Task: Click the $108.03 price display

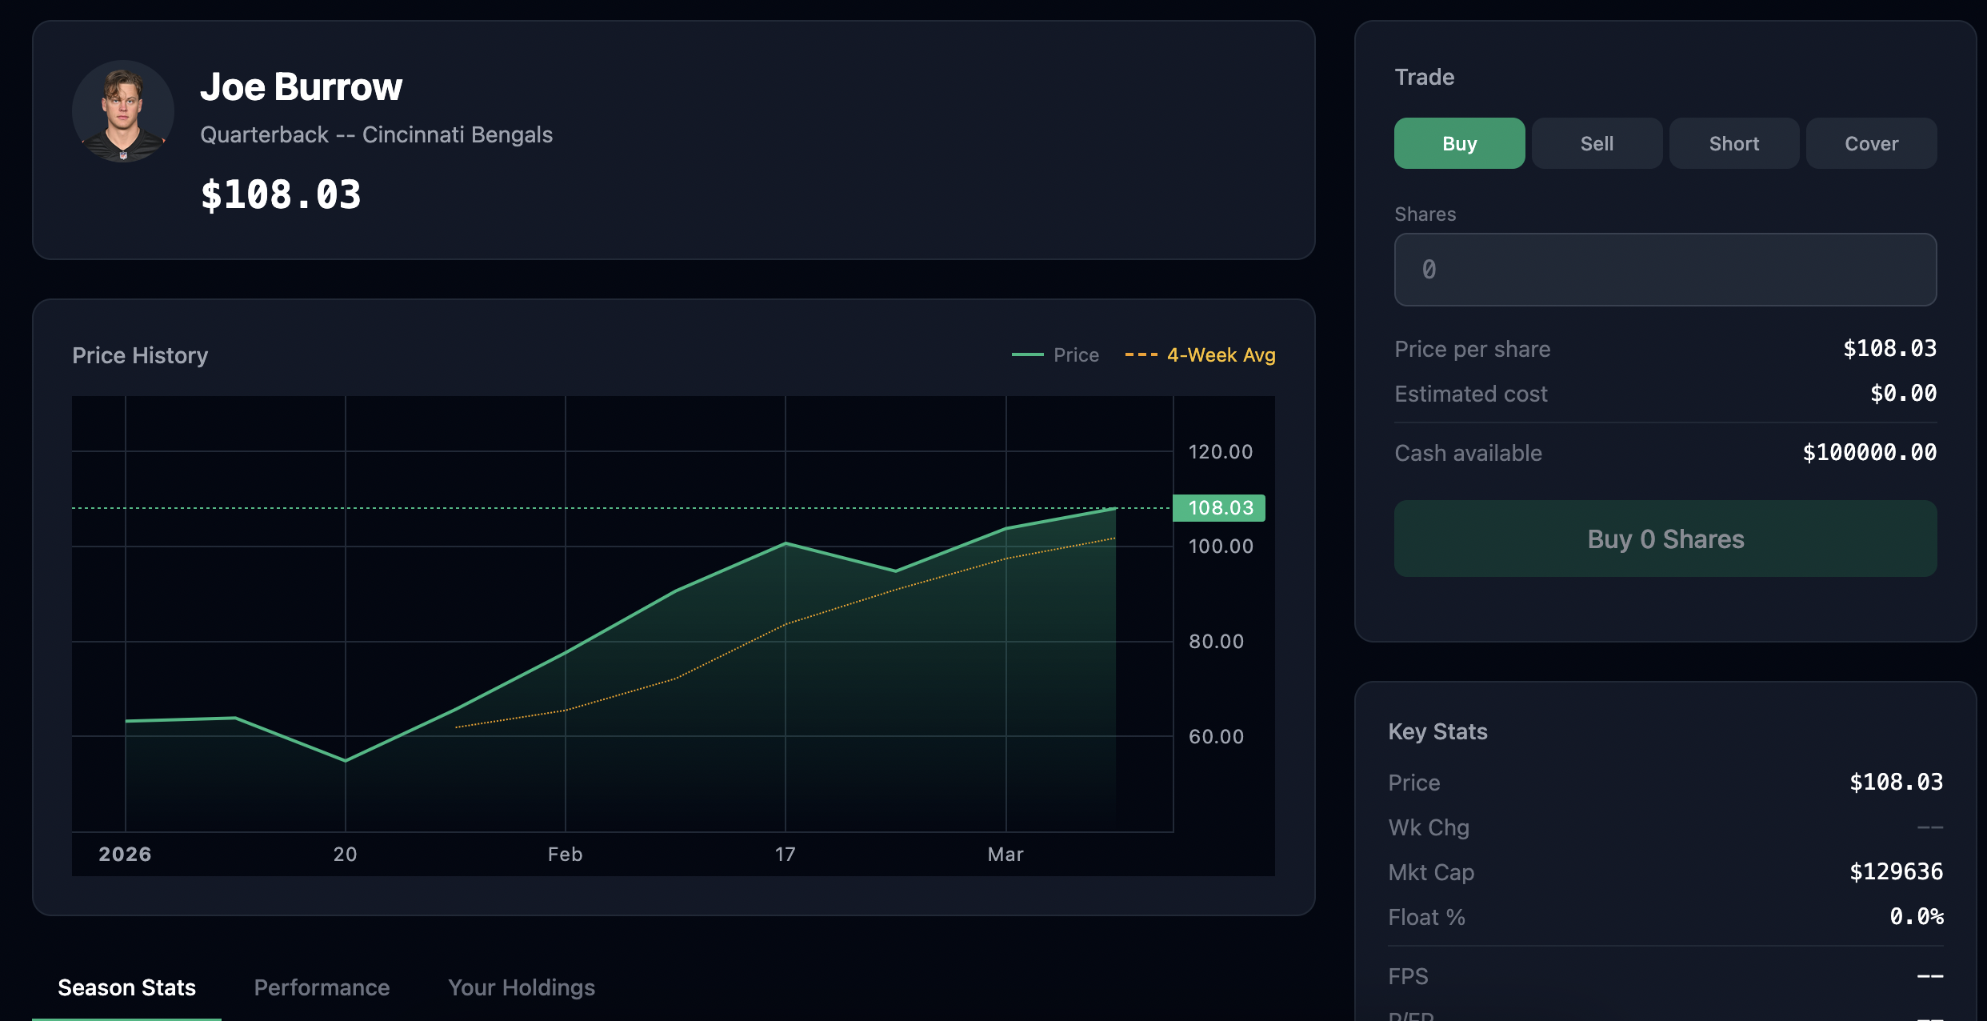Action: point(282,194)
